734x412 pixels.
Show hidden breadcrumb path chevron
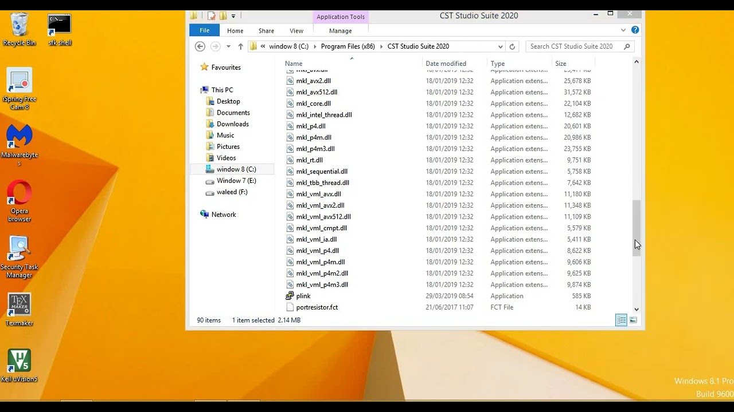(263, 46)
